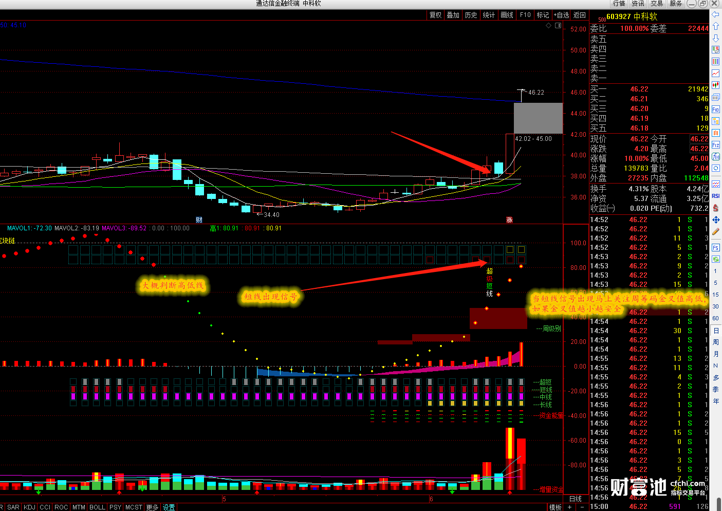Click the red S icon in sidebar
The width and height of the screenshot is (722, 511).
click(x=715, y=208)
